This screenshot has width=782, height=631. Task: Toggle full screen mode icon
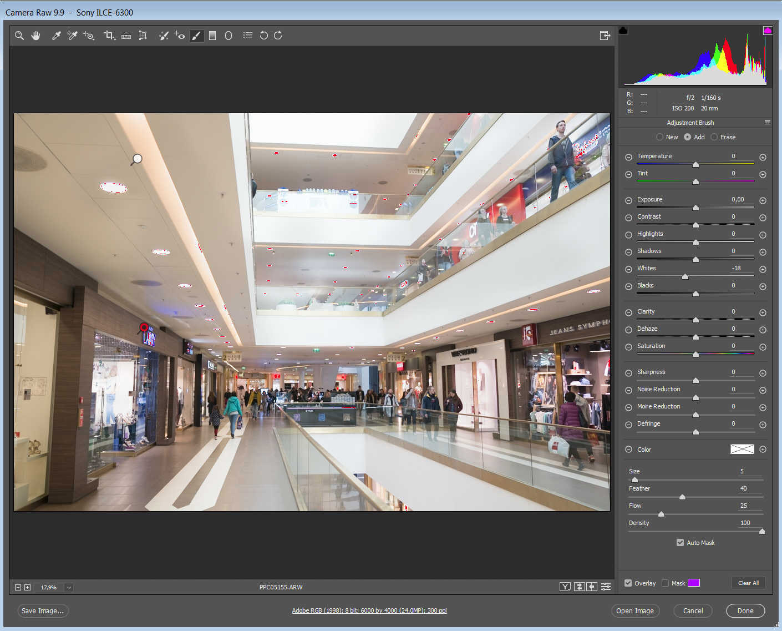pyautogui.click(x=605, y=36)
